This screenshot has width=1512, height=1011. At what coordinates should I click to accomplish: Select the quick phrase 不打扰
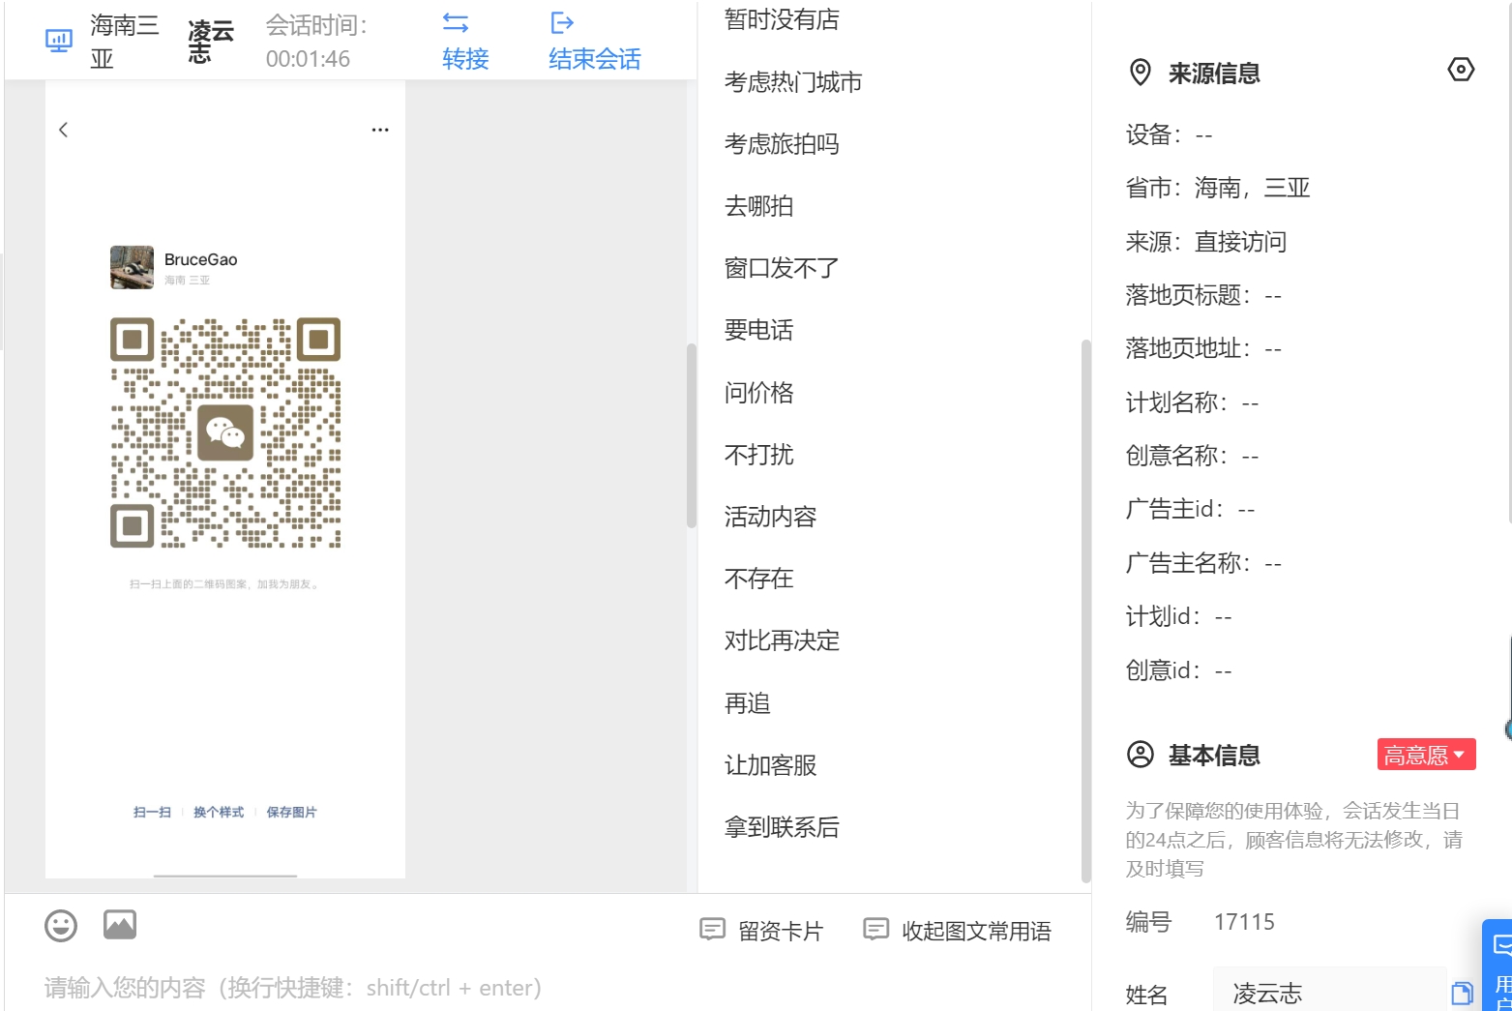tap(758, 455)
